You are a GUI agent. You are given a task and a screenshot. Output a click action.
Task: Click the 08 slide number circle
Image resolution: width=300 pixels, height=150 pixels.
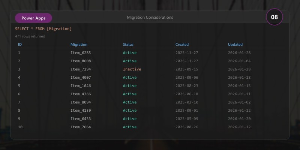click(274, 17)
